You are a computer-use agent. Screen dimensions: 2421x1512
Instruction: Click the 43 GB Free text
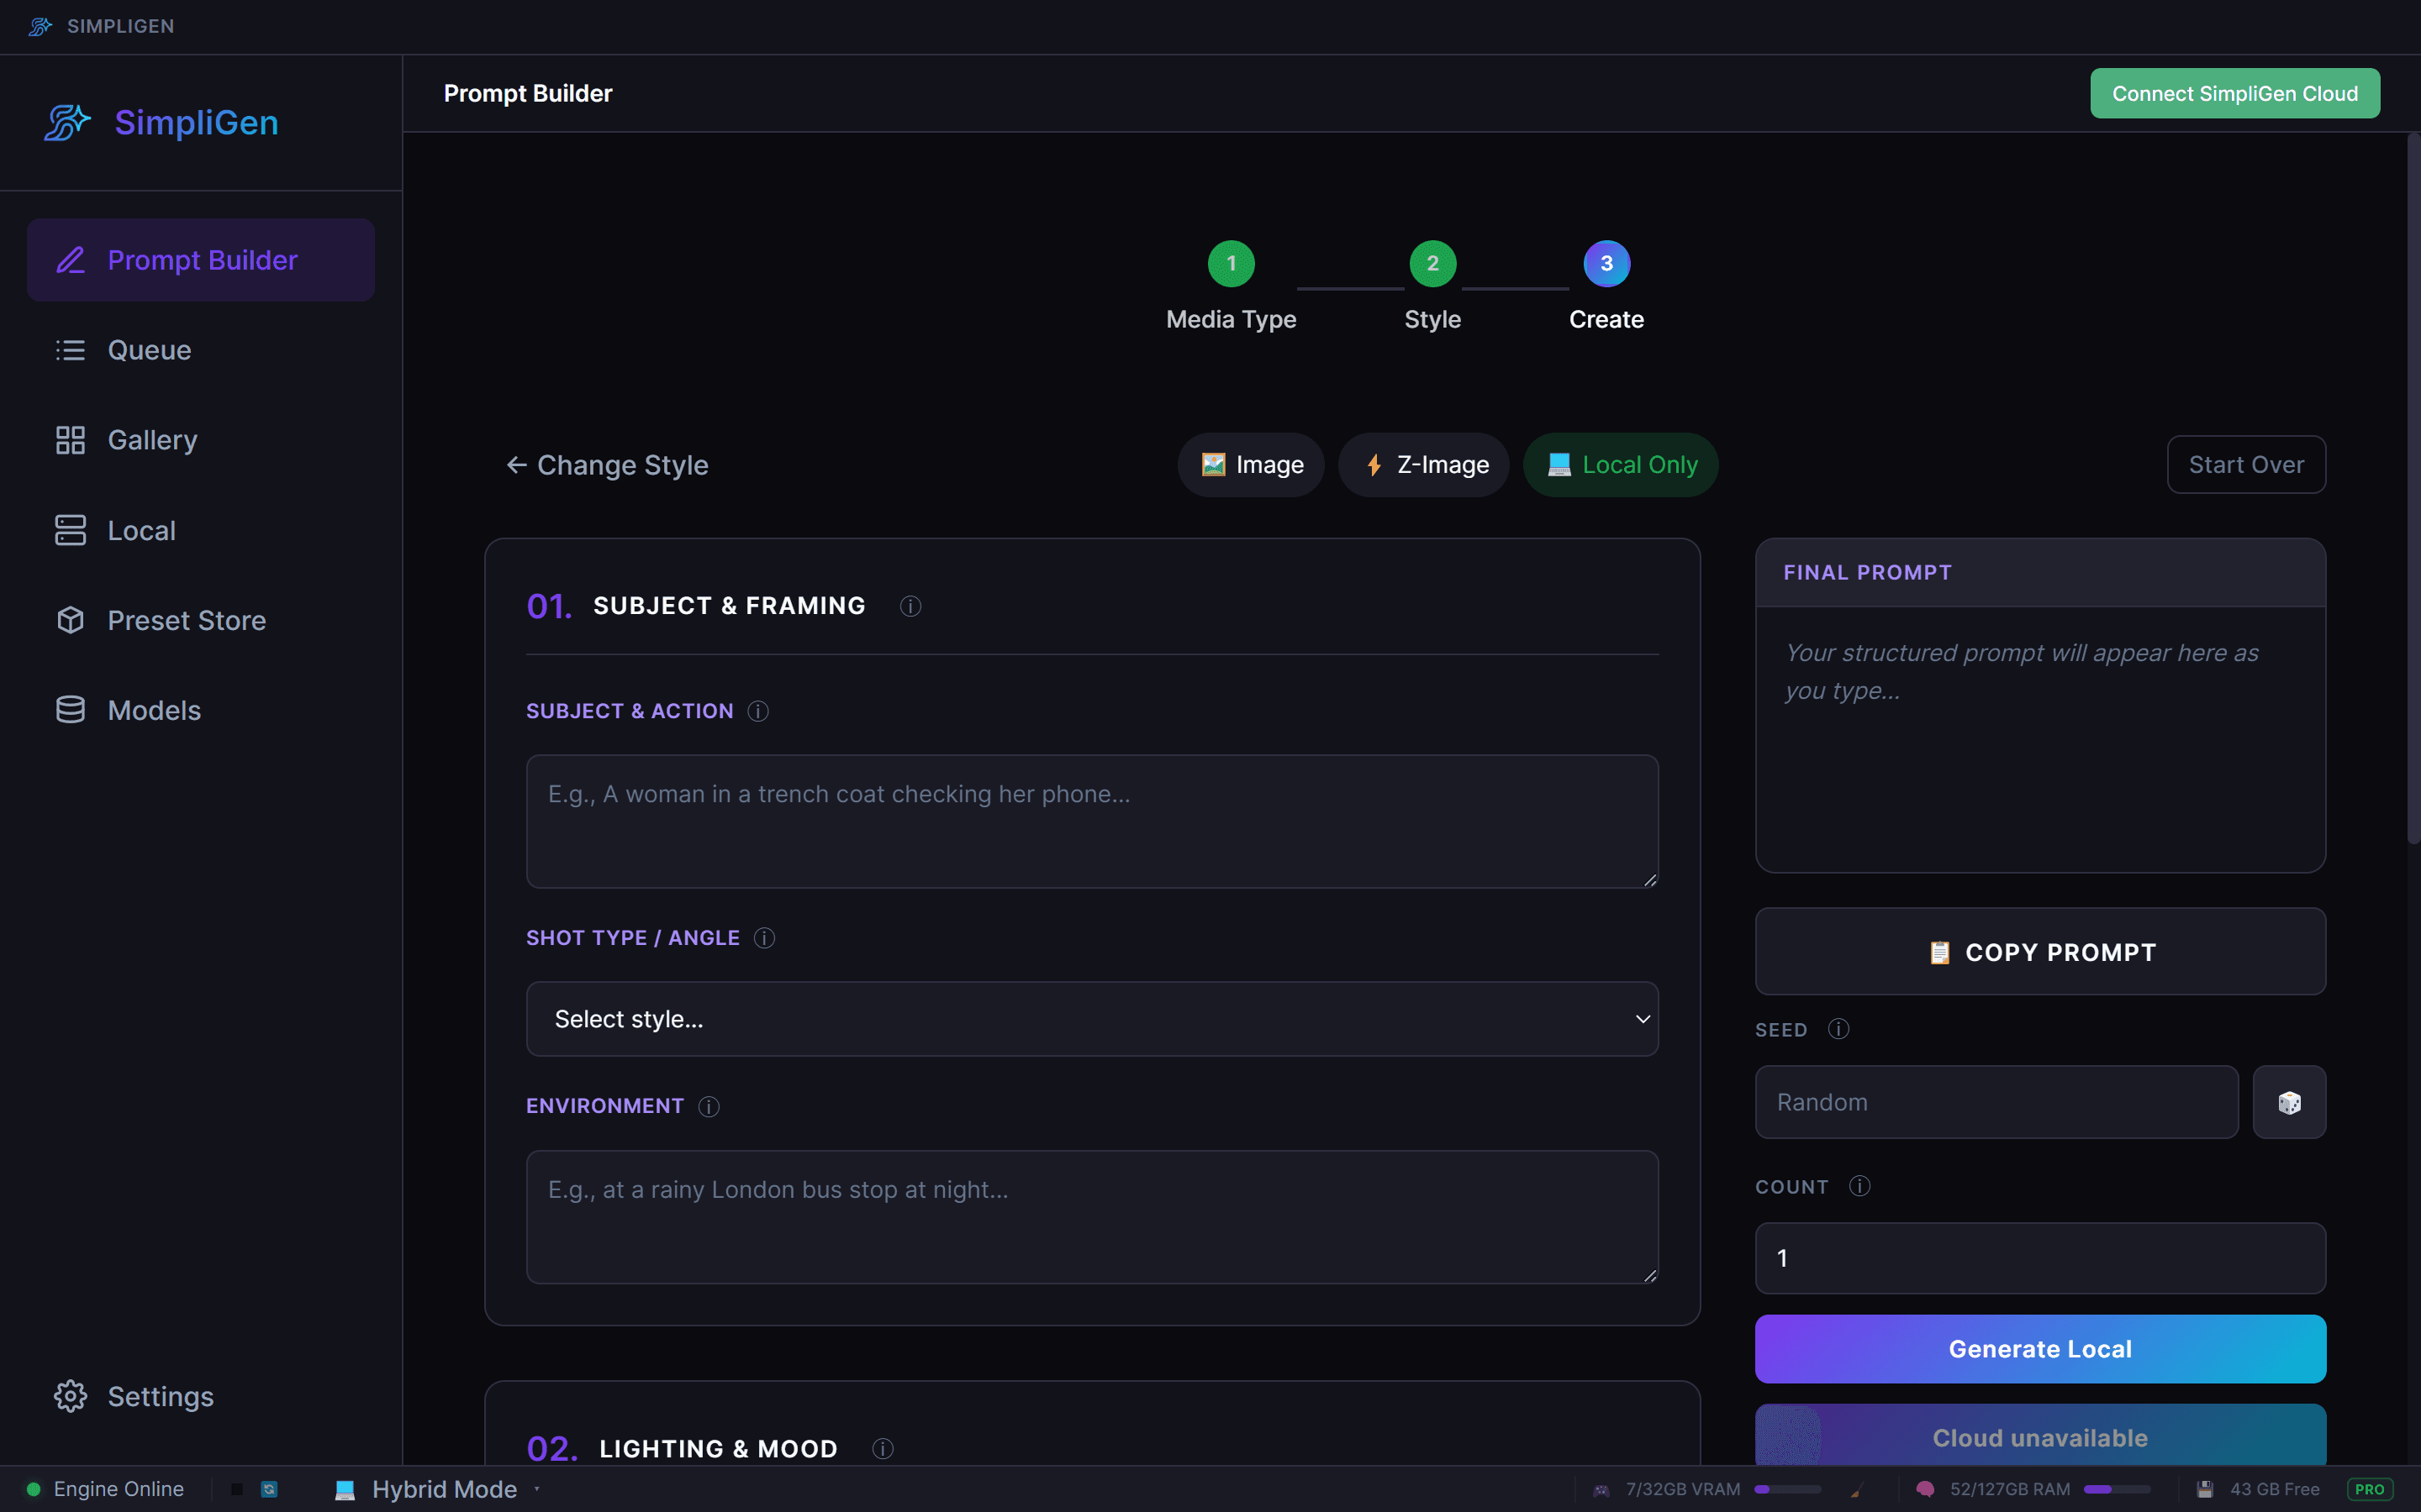pyautogui.click(x=2274, y=1490)
